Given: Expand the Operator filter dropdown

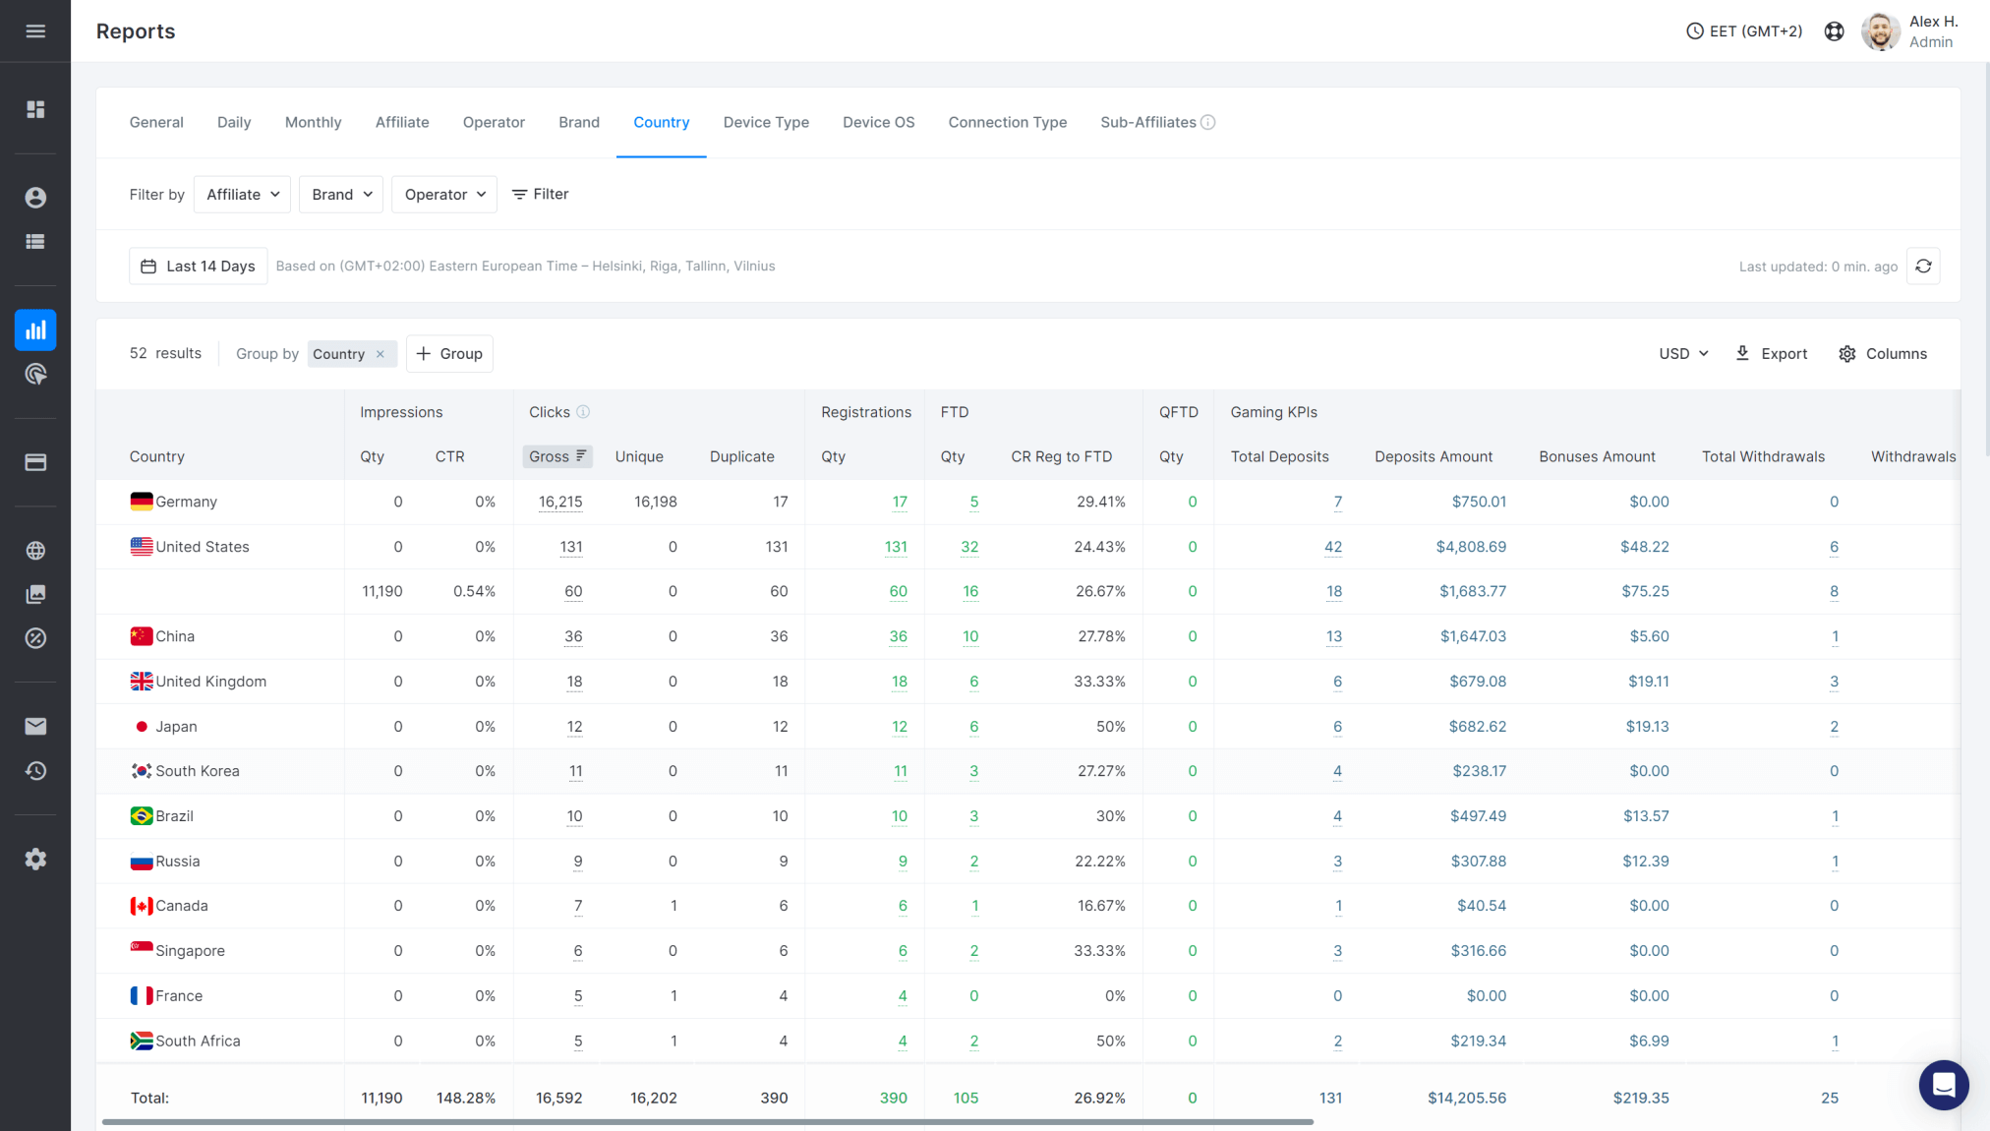Looking at the screenshot, I should pyautogui.click(x=443, y=194).
